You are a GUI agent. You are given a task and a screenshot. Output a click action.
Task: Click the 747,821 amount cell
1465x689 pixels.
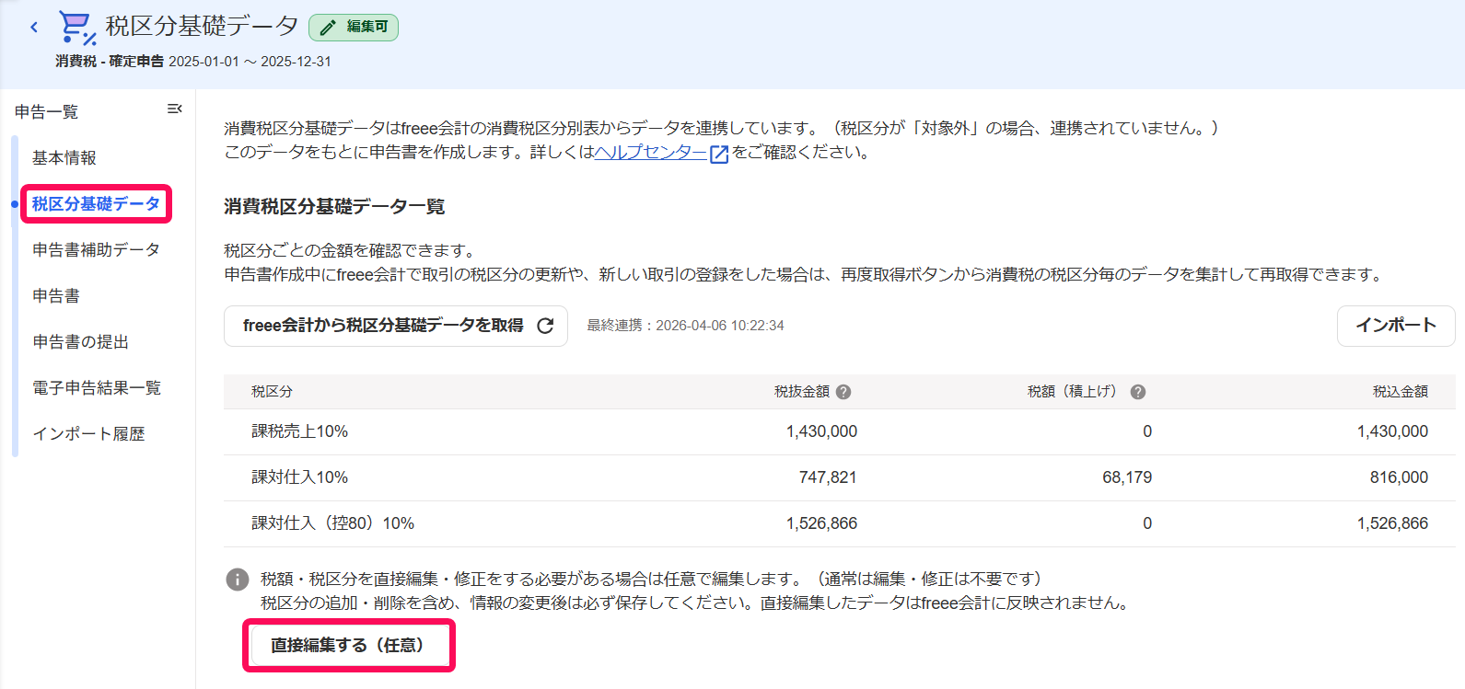tap(828, 477)
